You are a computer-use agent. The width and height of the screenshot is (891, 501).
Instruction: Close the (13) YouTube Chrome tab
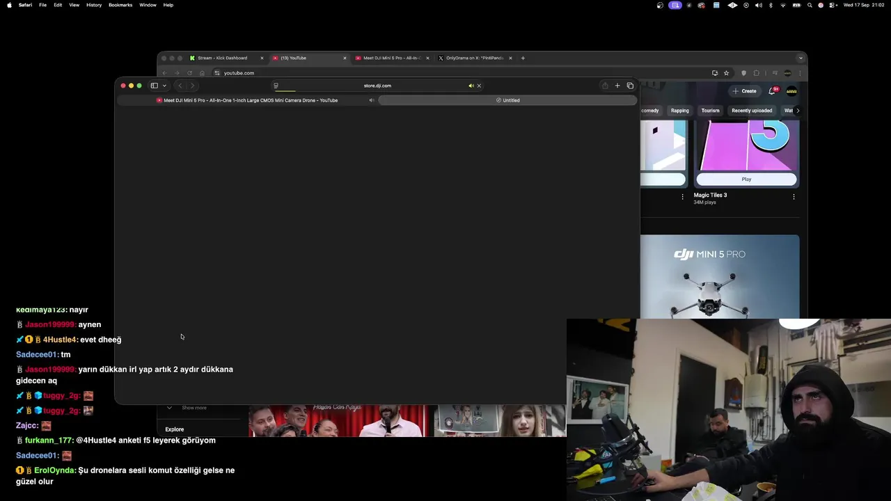pyautogui.click(x=345, y=58)
